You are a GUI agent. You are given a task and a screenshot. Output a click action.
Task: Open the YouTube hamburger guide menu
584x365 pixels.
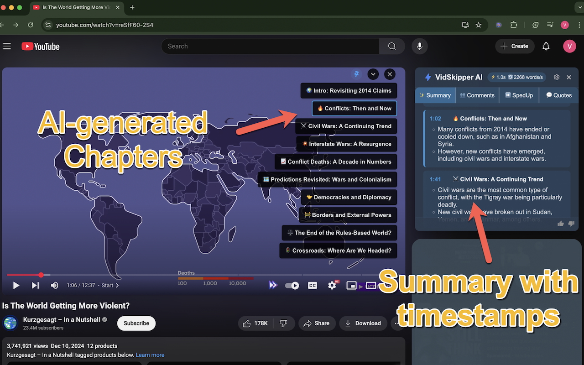click(7, 46)
